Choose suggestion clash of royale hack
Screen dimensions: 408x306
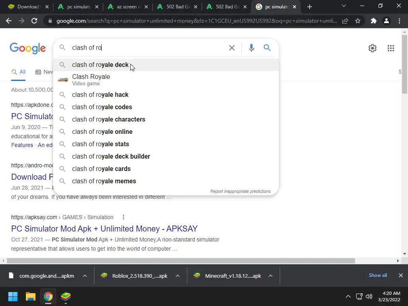[x=166, y=95]
